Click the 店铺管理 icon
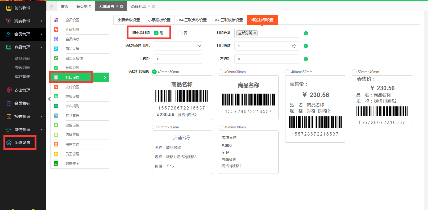 [56, 135]
